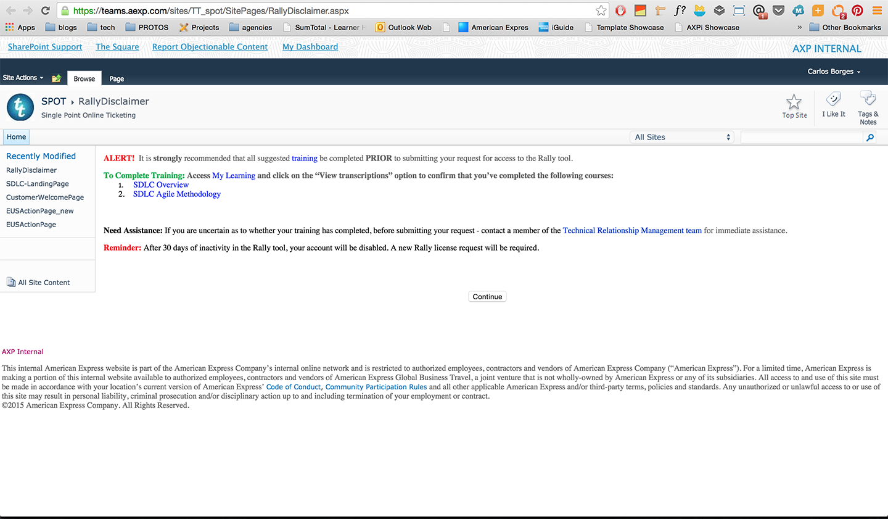Open SDLC-LandingPage in Recently Modified
The height and width of the screenshot is (519, 888).
tap(38, 184)
